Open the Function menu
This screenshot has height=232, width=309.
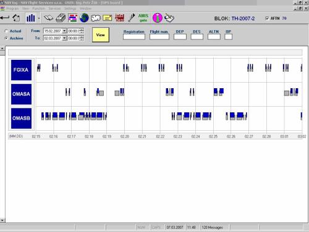pyautogui.click(x=38, y=9)
